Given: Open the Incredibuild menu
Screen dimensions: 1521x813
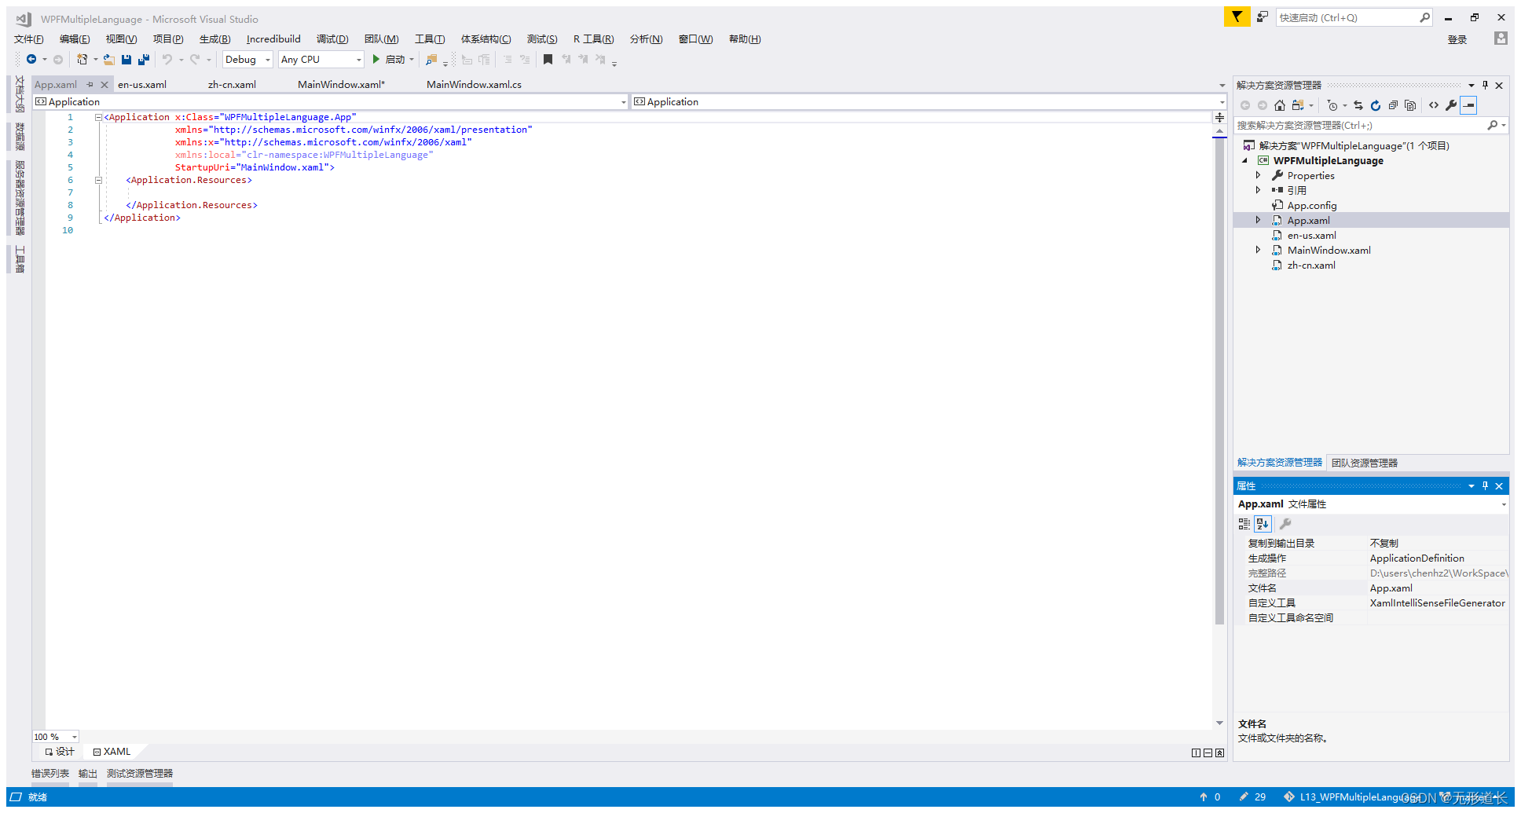Looking at the screenshot, I should (273, 38).
